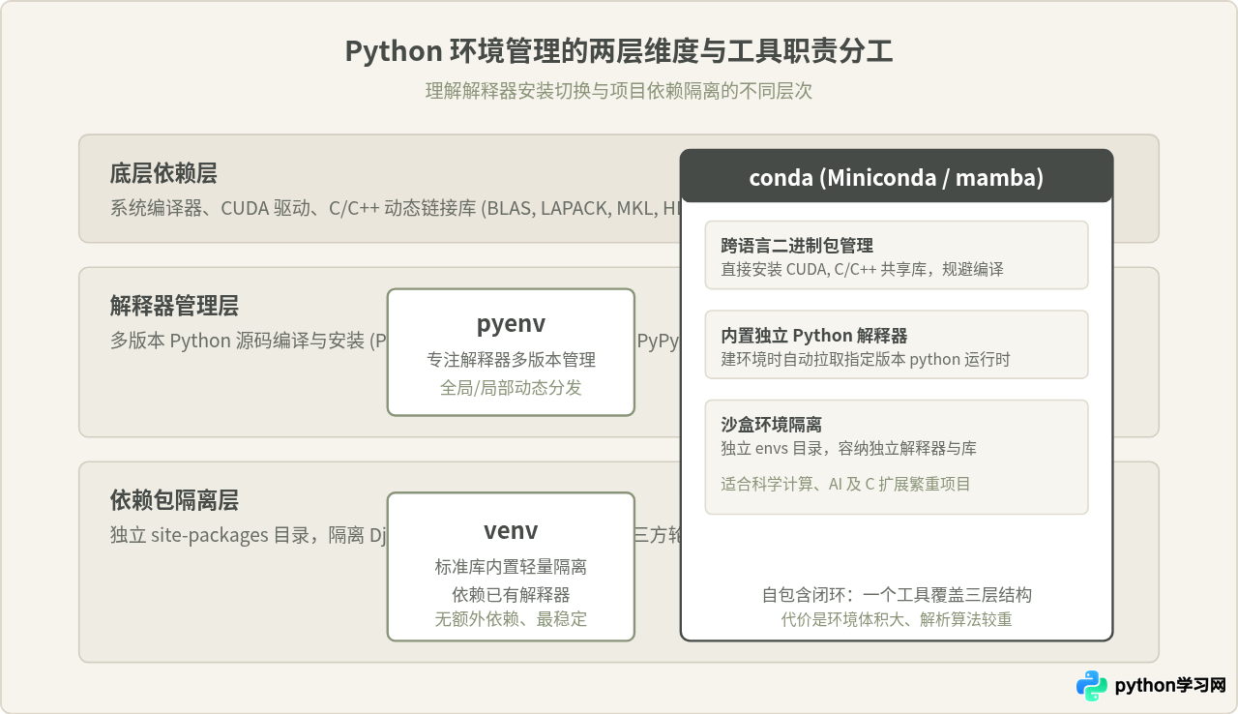Image resolution: width=1238 pixels, height=714 pixels.
Task: Click the 系统编译器、CUDA 驱动 description line
Action: pos(395,208)
